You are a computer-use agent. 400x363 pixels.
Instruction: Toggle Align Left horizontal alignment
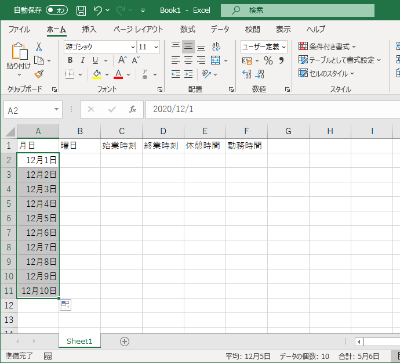pyautogui.click(x=176, y=60)
